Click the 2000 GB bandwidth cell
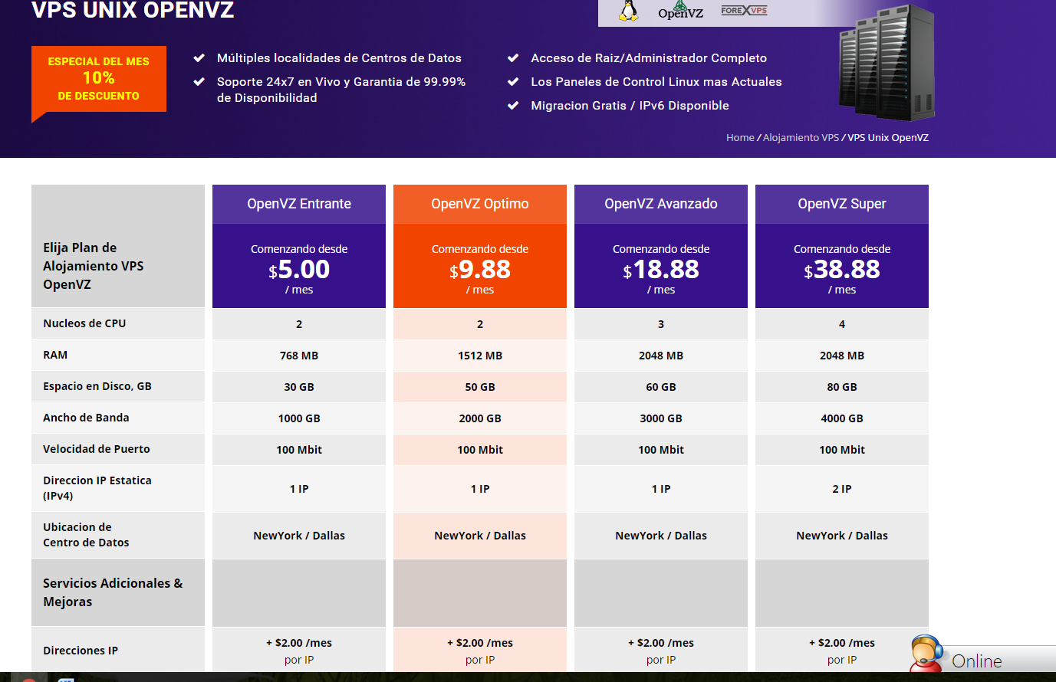Viewport: 1056px width, 682px height. click(x=480, y=418)
